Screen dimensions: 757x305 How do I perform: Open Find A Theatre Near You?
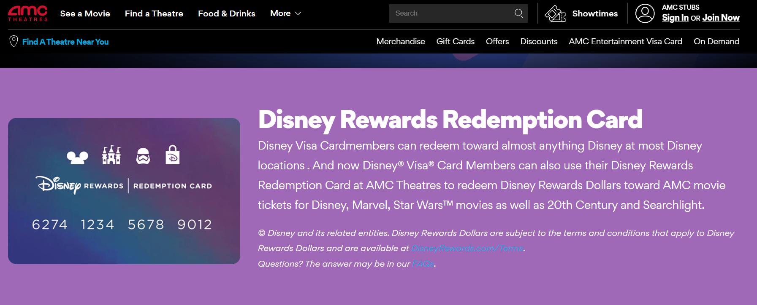[x=65, y=42]
